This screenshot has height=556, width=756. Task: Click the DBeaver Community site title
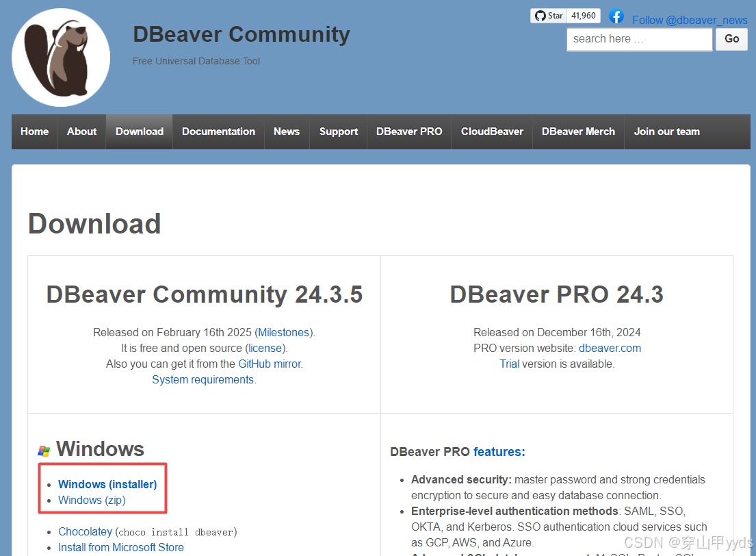pos(242,35)
